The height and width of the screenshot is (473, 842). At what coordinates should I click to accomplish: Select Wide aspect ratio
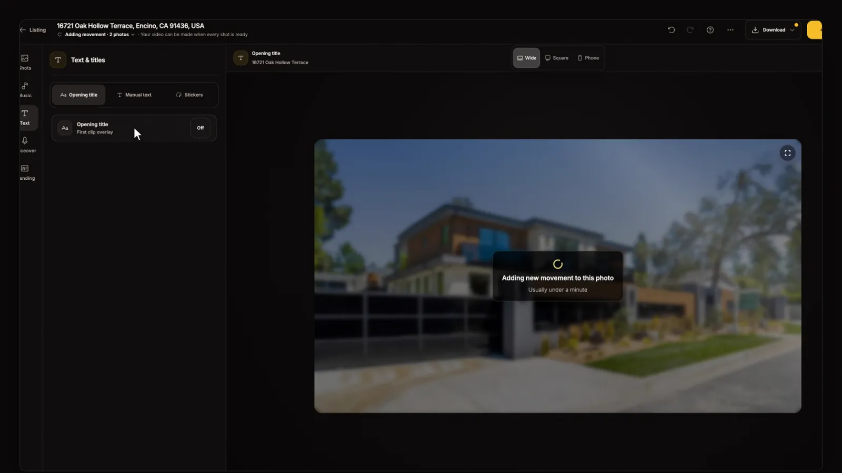tap(527, 58)
